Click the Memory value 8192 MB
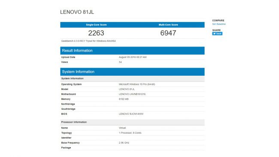 [x=124, y=99]
